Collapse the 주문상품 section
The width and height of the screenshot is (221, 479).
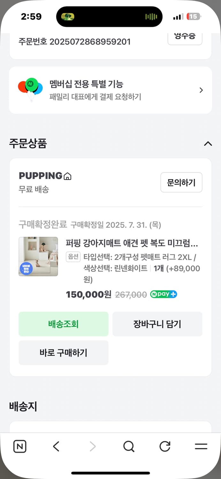tap(208, 144)
